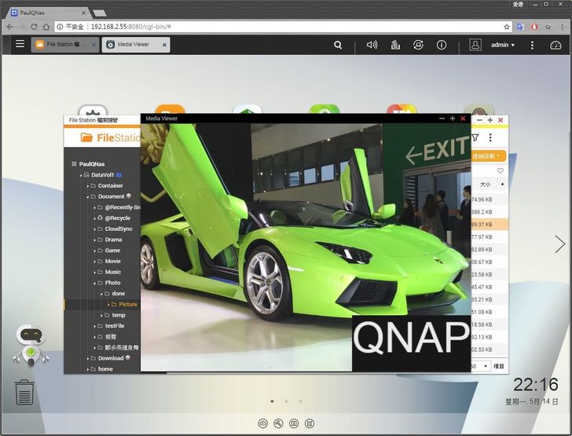The width and height of the screenshot is (572, 436).
Task: Select the Music folder in tree
Action: click(113, 272)
